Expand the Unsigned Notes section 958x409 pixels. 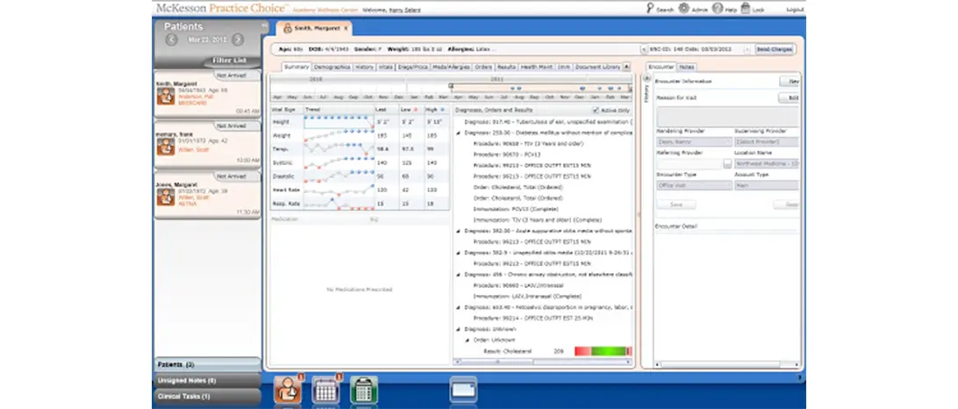[x=207, y=380]
